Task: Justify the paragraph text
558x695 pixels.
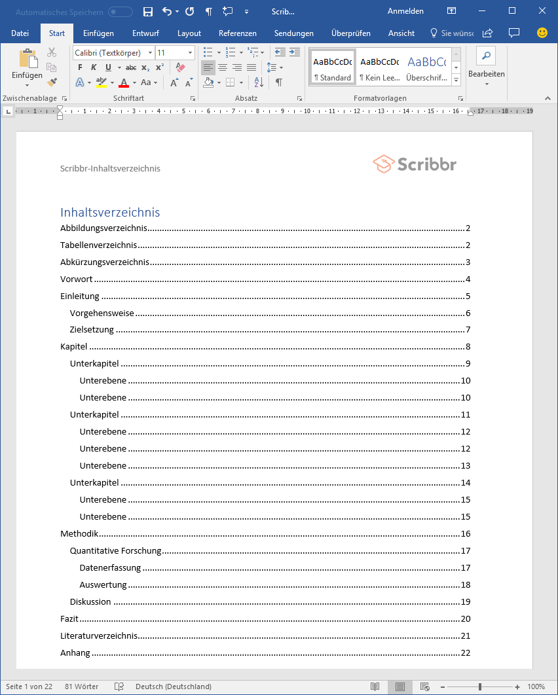Action: point(251,67)
